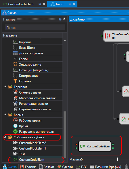
Task: Collapse the Время folder
Action: click(x=5, y=115)
